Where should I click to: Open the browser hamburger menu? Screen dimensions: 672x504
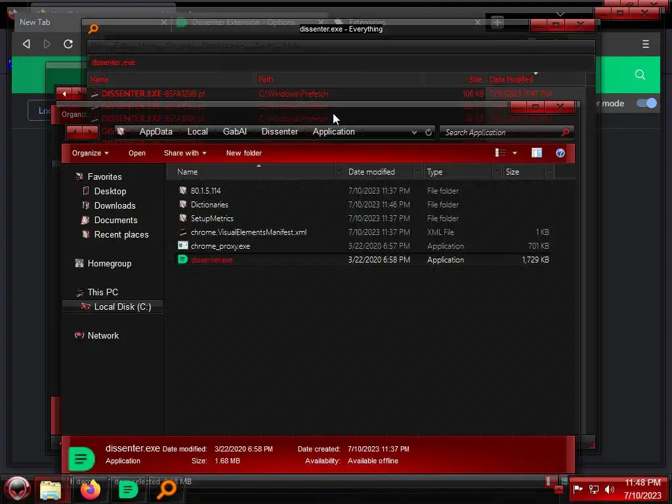[646, 44]
